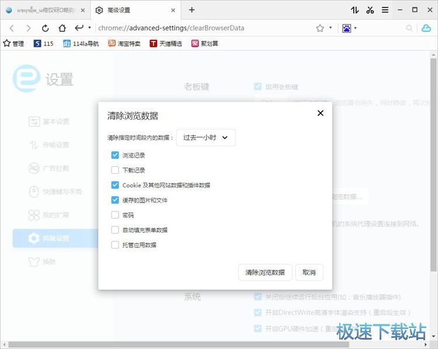
Task: Toggle 开启GPU硬件加速 checkbox
Action: (258, 329)
